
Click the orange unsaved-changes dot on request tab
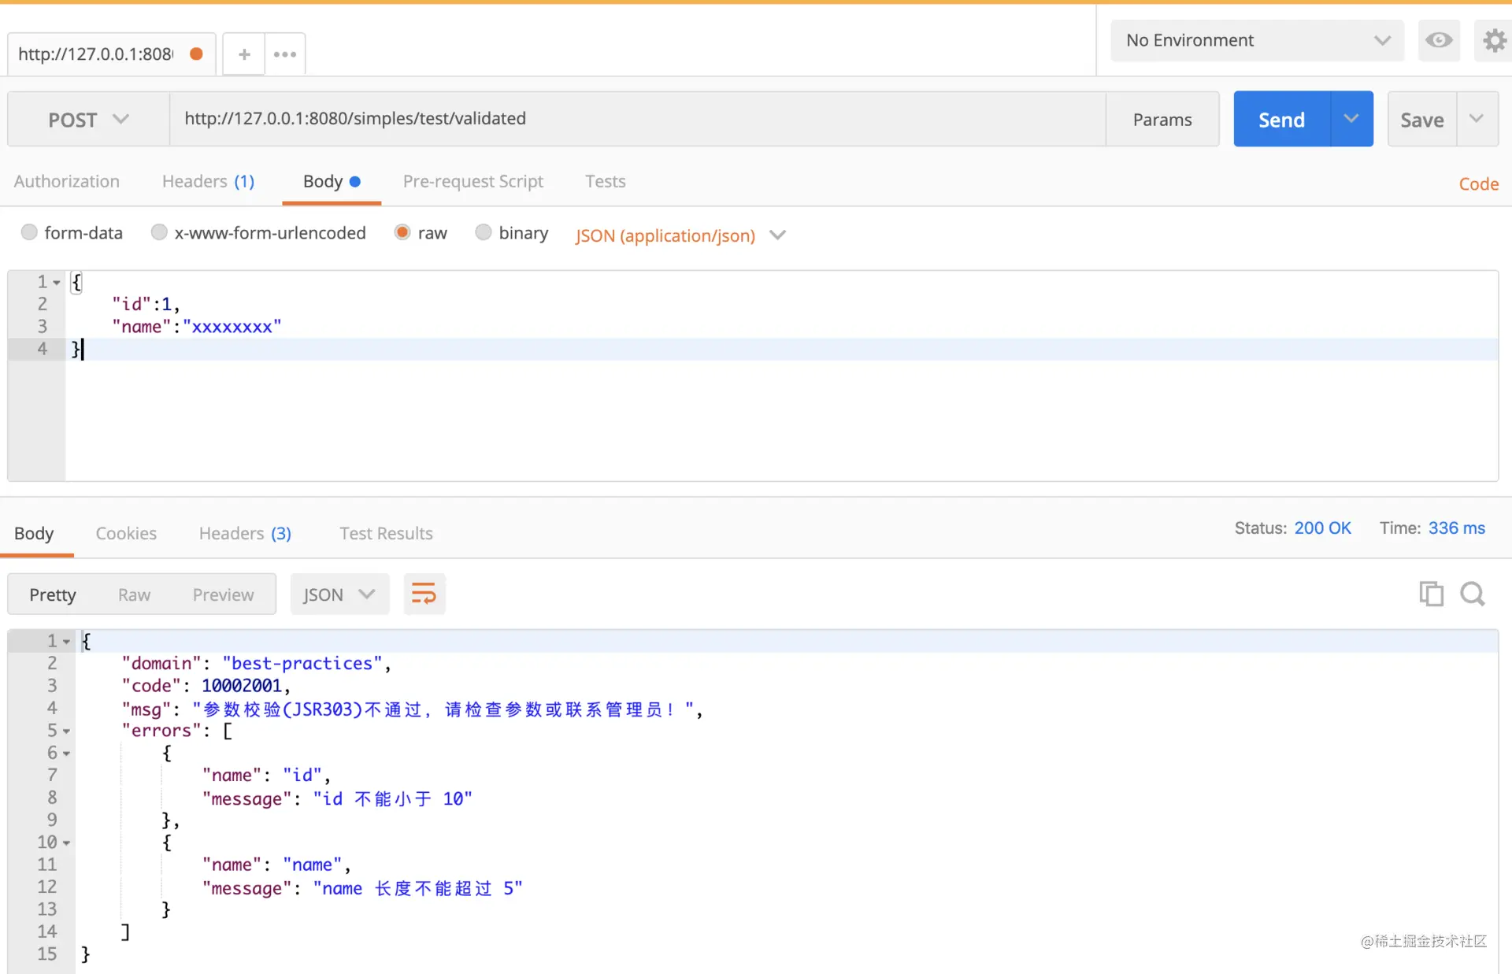197,54
